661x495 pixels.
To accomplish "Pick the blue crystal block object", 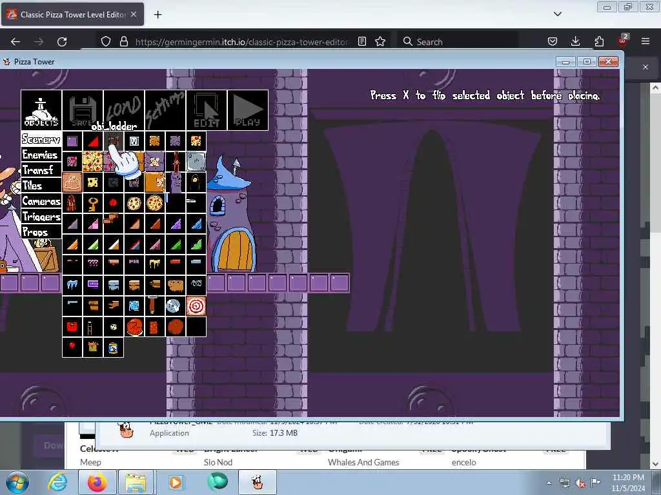I will pos(134,306).
